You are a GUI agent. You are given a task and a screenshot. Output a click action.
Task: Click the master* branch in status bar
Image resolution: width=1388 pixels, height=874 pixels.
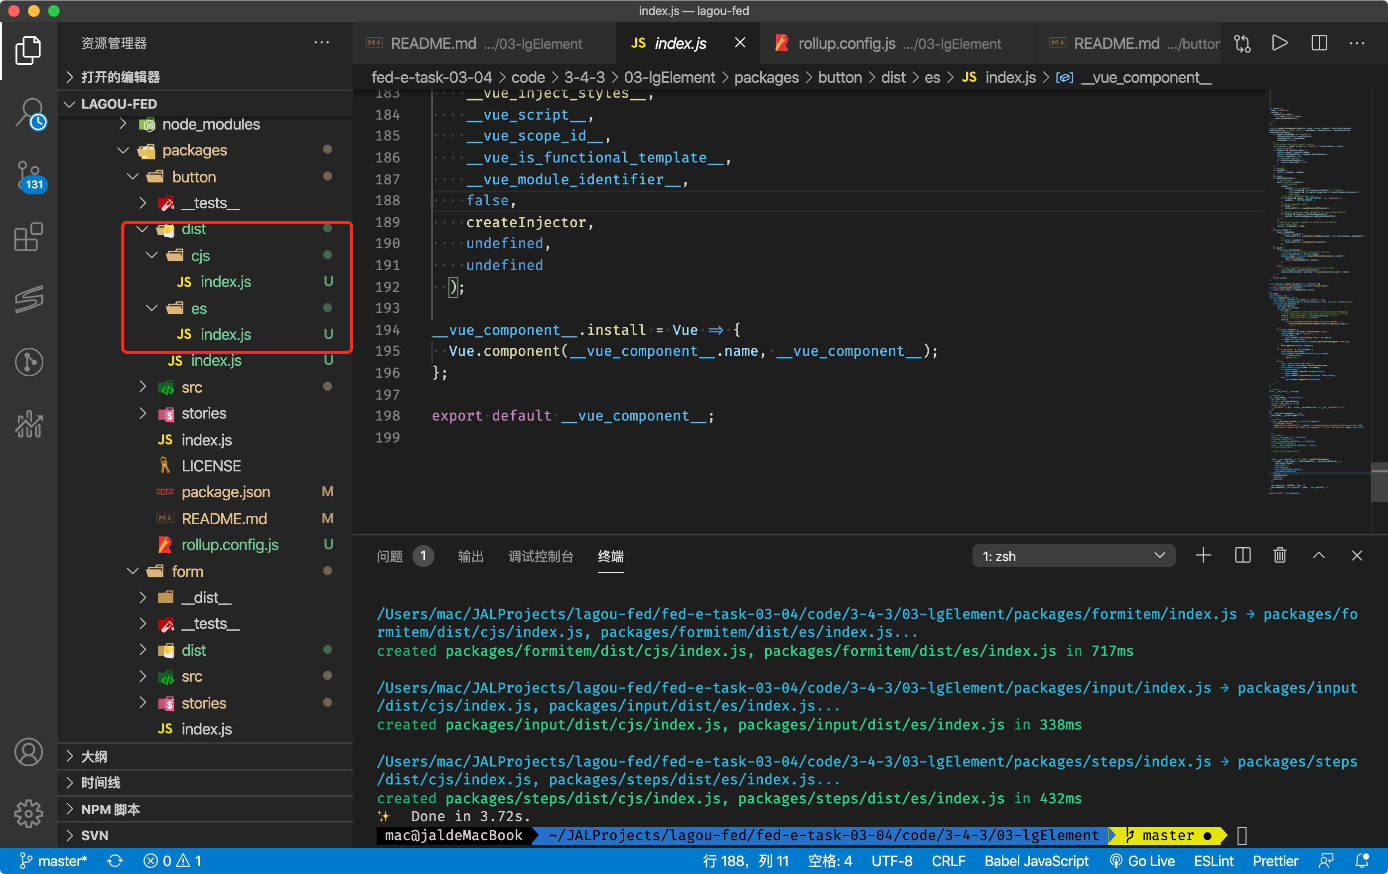tap(54, 861)
